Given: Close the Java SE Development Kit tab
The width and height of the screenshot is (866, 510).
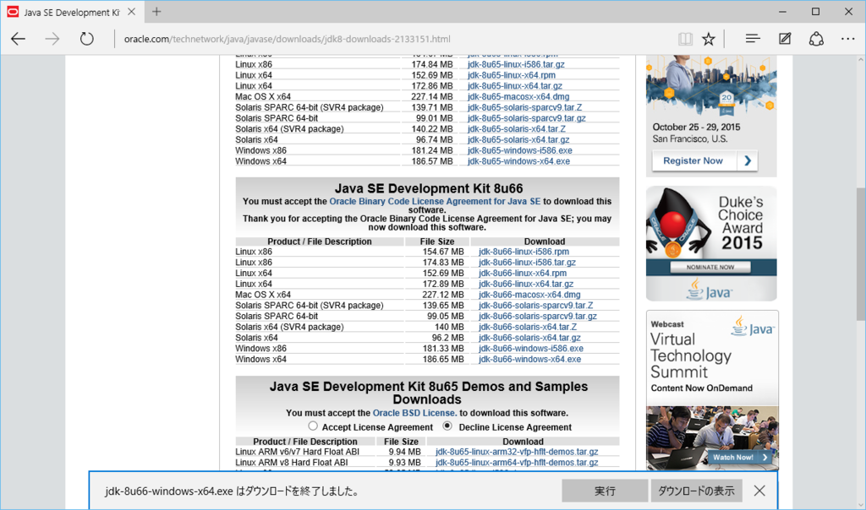Looking at the screenshot, I should [131, 12].
